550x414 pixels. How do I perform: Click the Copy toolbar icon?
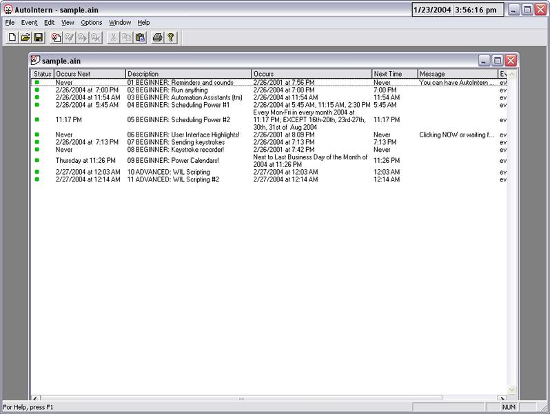[127, 37]
